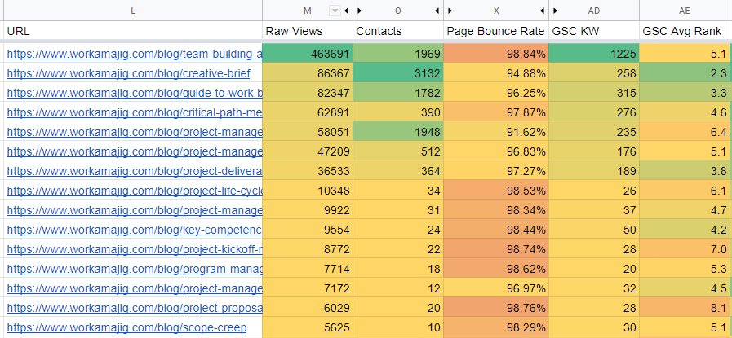
Task: Select the 8.1 GSC Avg Rank cell
Action: coord(685,308)
